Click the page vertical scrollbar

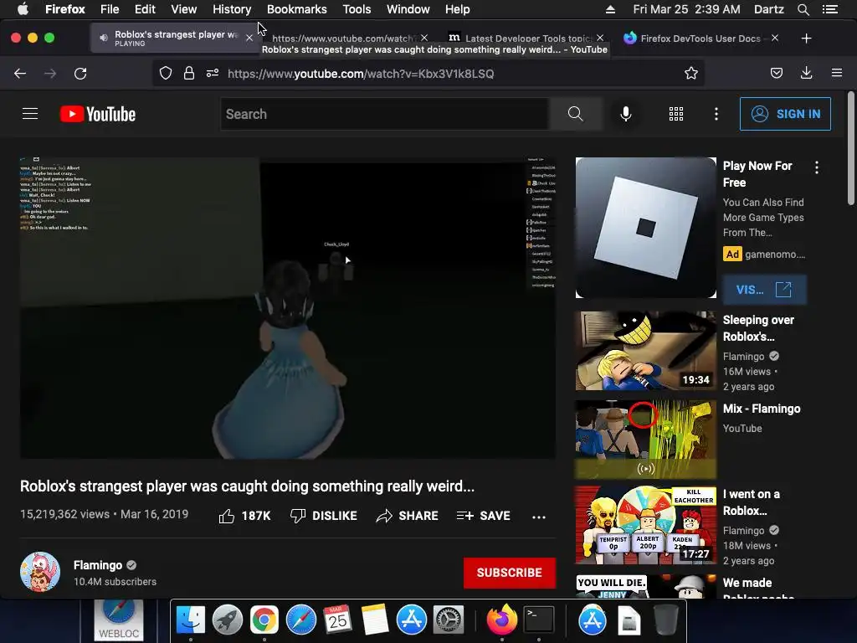850,149
